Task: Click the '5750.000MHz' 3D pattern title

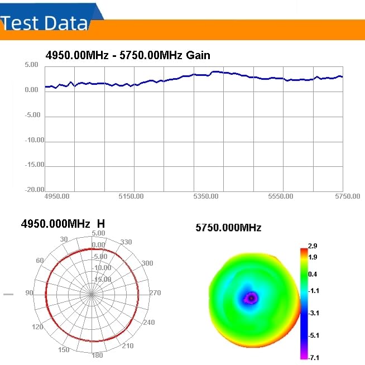Action: [228, 227]
